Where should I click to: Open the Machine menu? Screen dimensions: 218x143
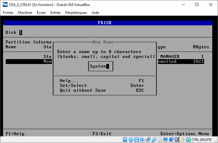pyautogui.click(x=25, y=13)
